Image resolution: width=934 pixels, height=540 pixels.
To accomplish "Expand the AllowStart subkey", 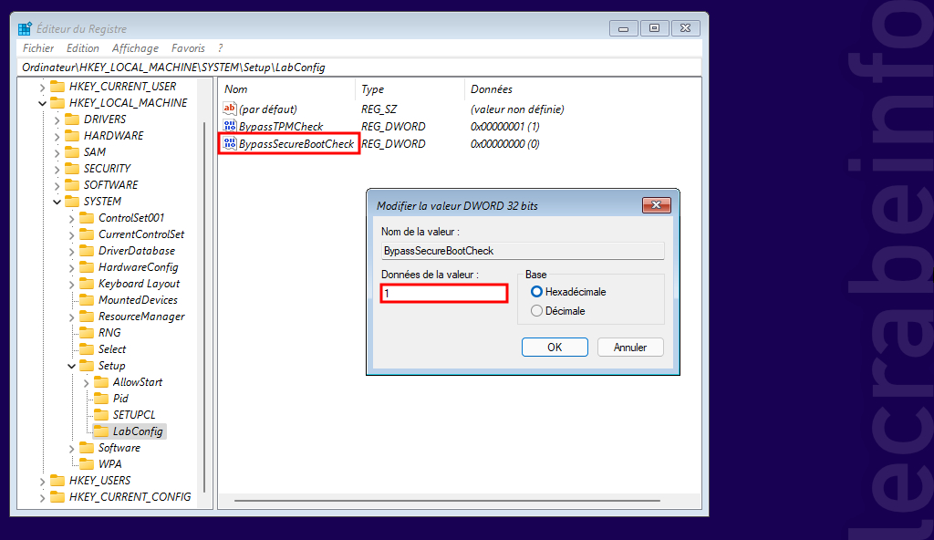I will click(x=87, y=382).
